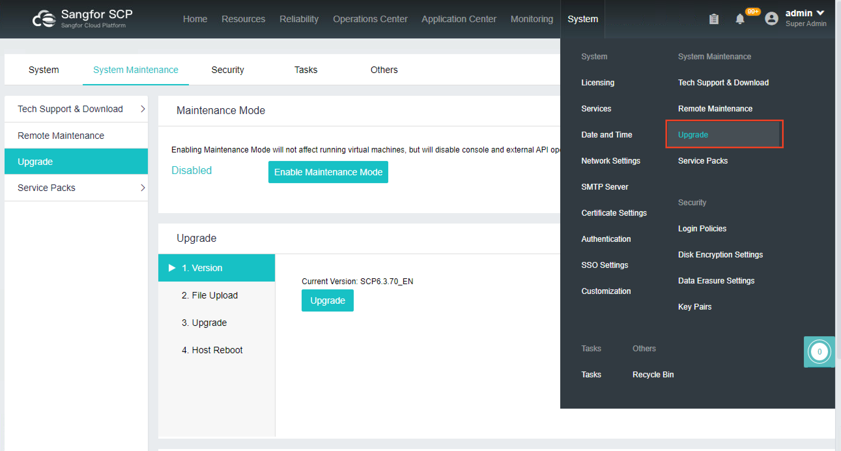
Task: Open Services from System dropdown menu
Action: click(x=596, y=109)
